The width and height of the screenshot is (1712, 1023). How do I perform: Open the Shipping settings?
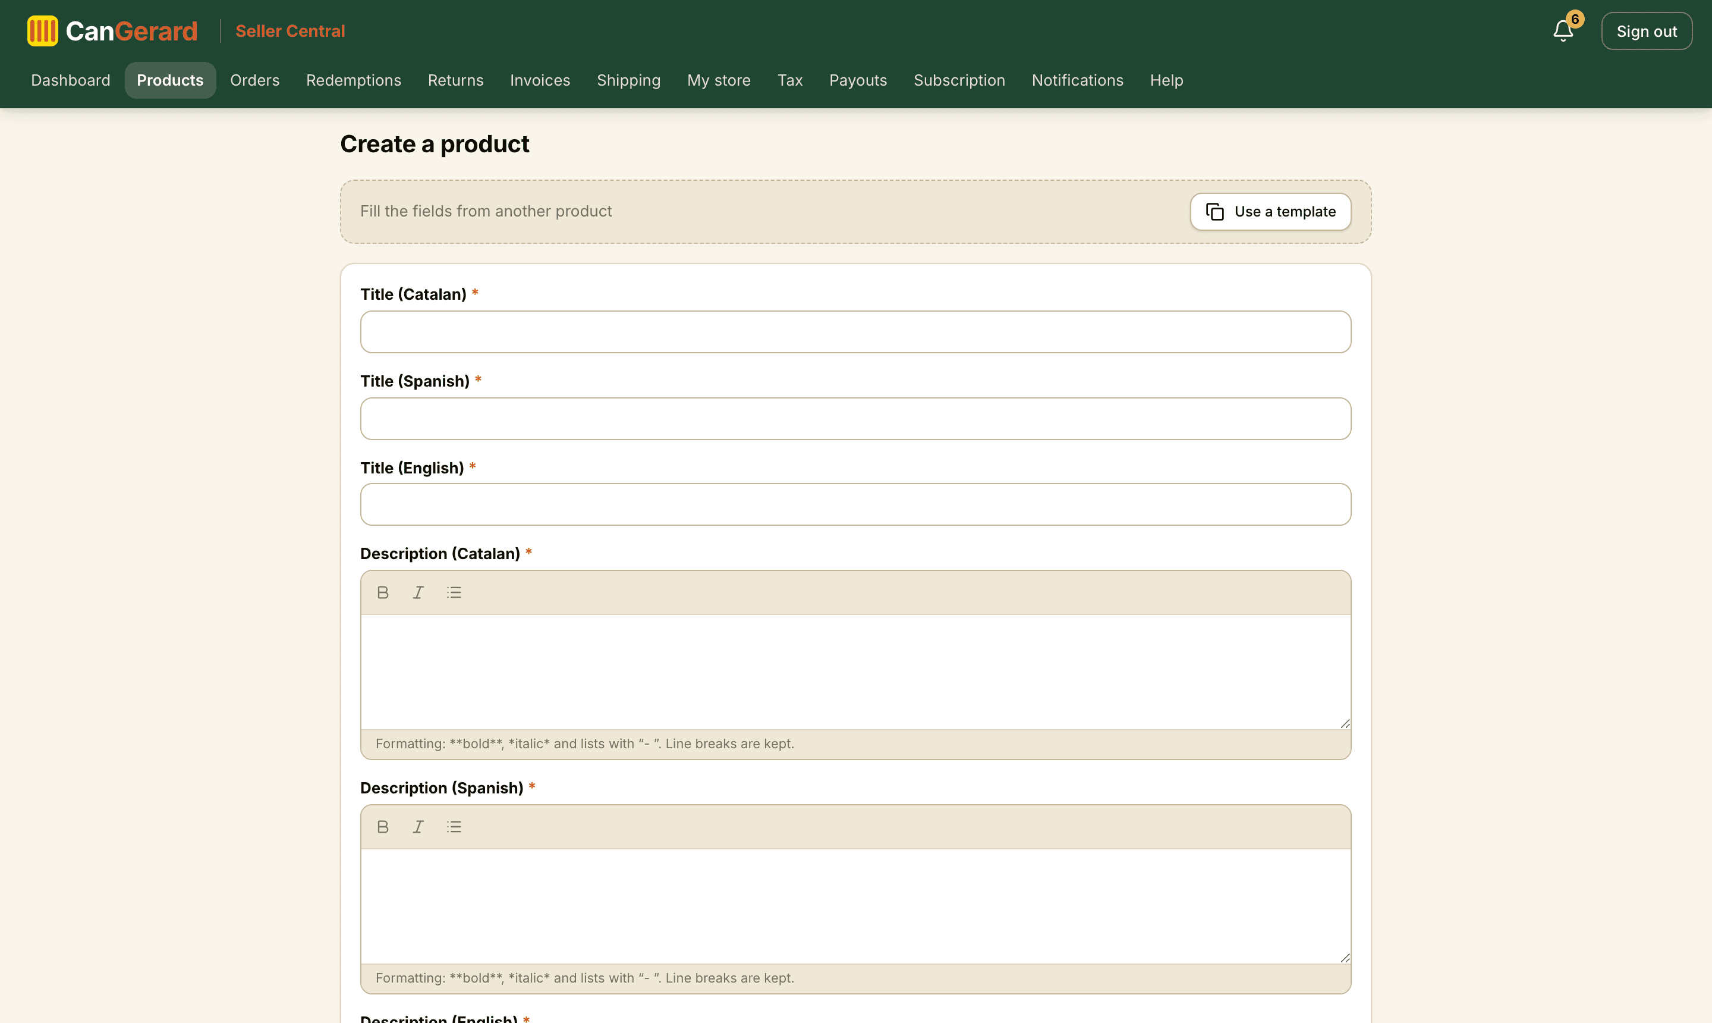coord(628,80)
